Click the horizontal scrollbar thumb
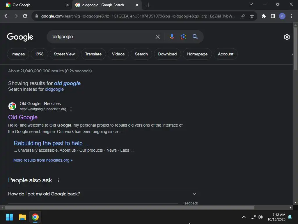298x224 pixels. pos(129,207)
